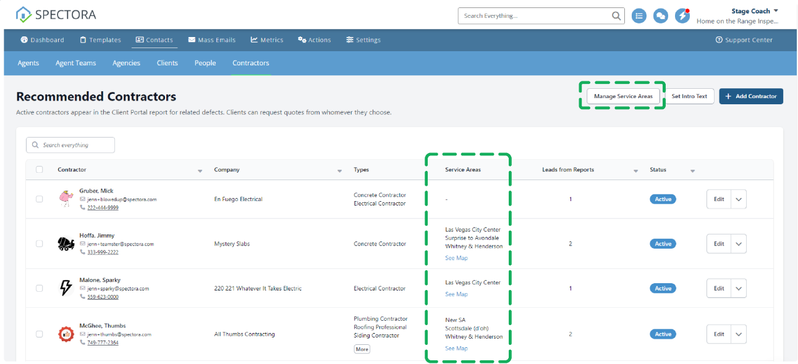Click Edit for McGhee, Thumbs

(x=719, y=334)
